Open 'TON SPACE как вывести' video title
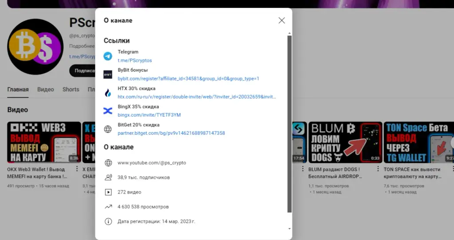 [x=412, y=173]
